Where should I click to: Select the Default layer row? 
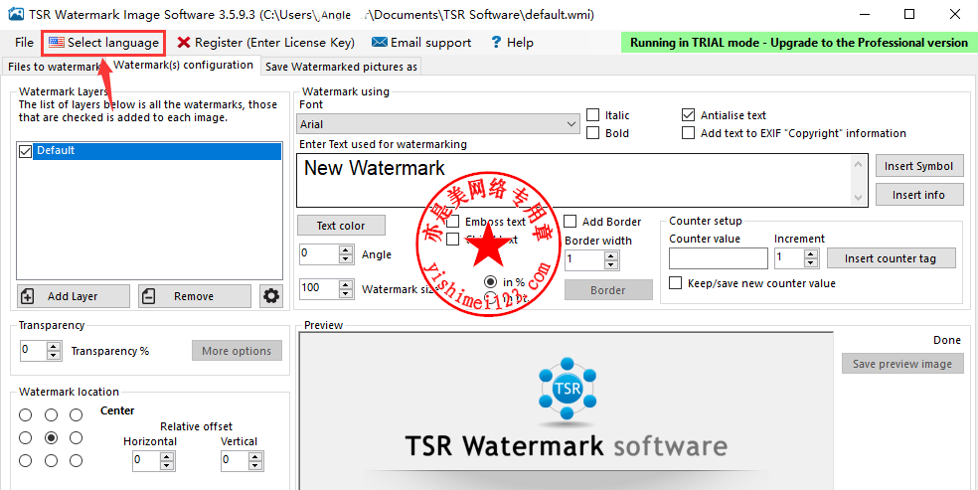click(x=157, y=151)
